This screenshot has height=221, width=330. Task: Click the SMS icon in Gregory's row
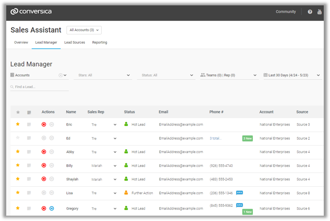click(239, 205)
